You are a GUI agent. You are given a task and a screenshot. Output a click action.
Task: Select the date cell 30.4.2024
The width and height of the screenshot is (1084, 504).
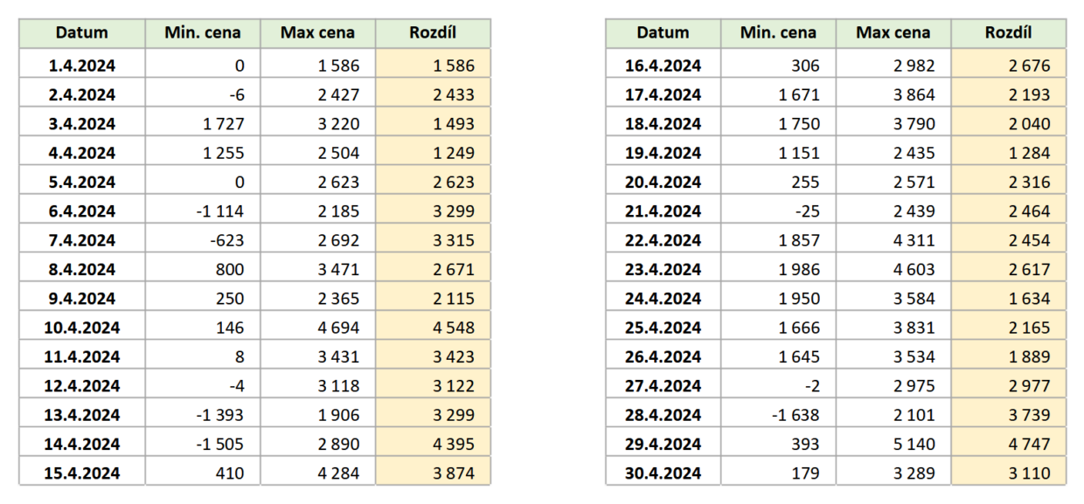[663, 473]
